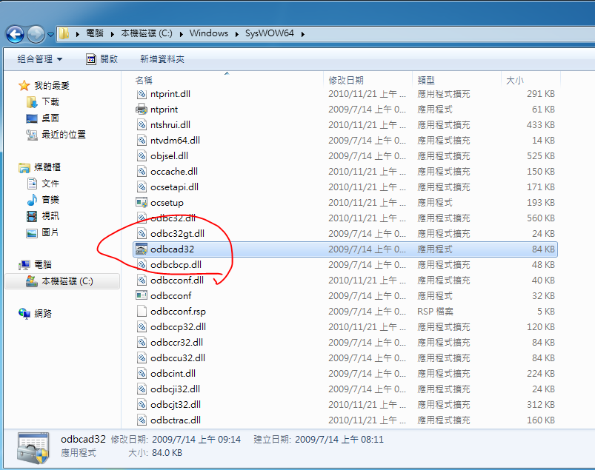The height and width of the screenshot is (470, 595).
Task: Select the file odbcji32.dll
Action: click(176, 389)
